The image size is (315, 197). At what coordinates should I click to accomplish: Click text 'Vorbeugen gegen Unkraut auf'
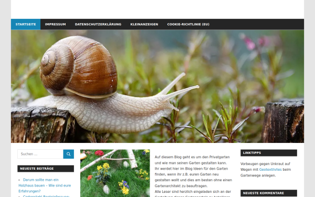coord(265,163)
